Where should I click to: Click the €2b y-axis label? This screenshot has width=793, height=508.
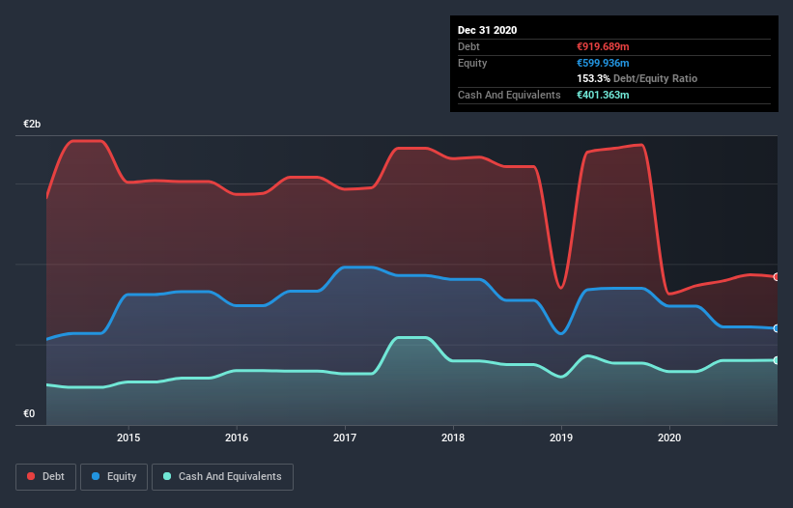point(32,124)
